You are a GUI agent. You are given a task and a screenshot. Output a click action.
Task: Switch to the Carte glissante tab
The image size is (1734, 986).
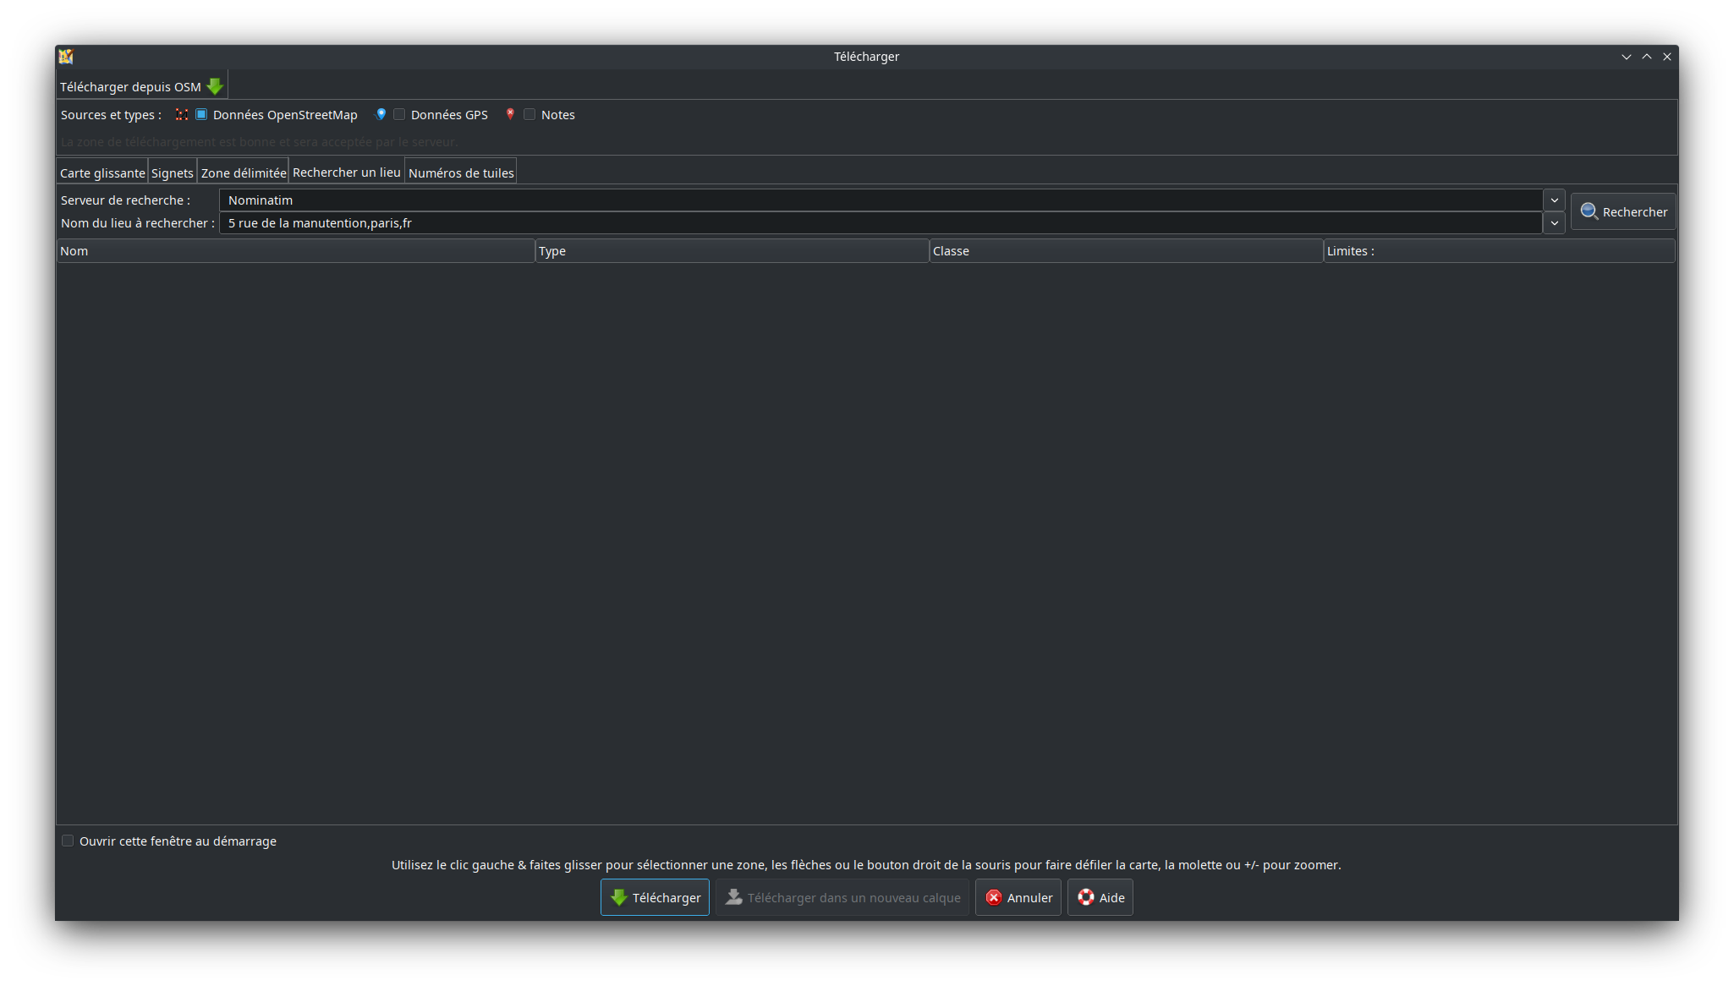[102, 173]
